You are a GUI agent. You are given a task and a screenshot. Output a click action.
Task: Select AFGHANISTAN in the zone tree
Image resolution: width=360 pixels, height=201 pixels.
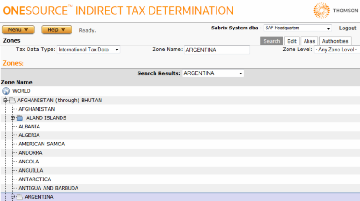tap(37, 109)
